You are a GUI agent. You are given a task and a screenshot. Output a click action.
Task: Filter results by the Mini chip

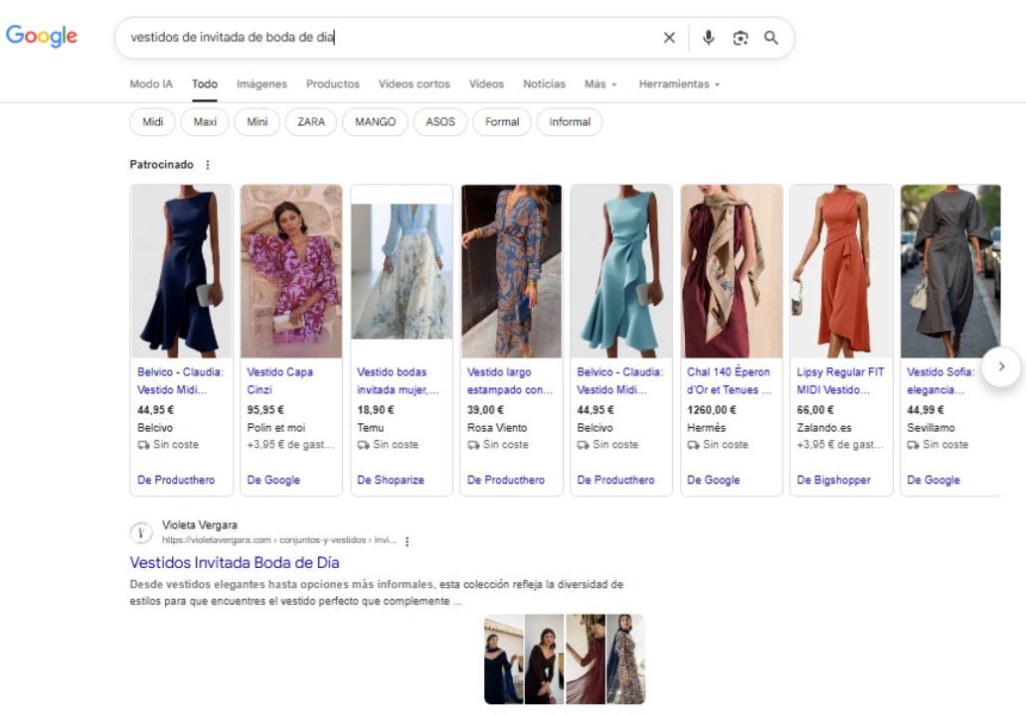pyautogui.click(x=257, y=122)
